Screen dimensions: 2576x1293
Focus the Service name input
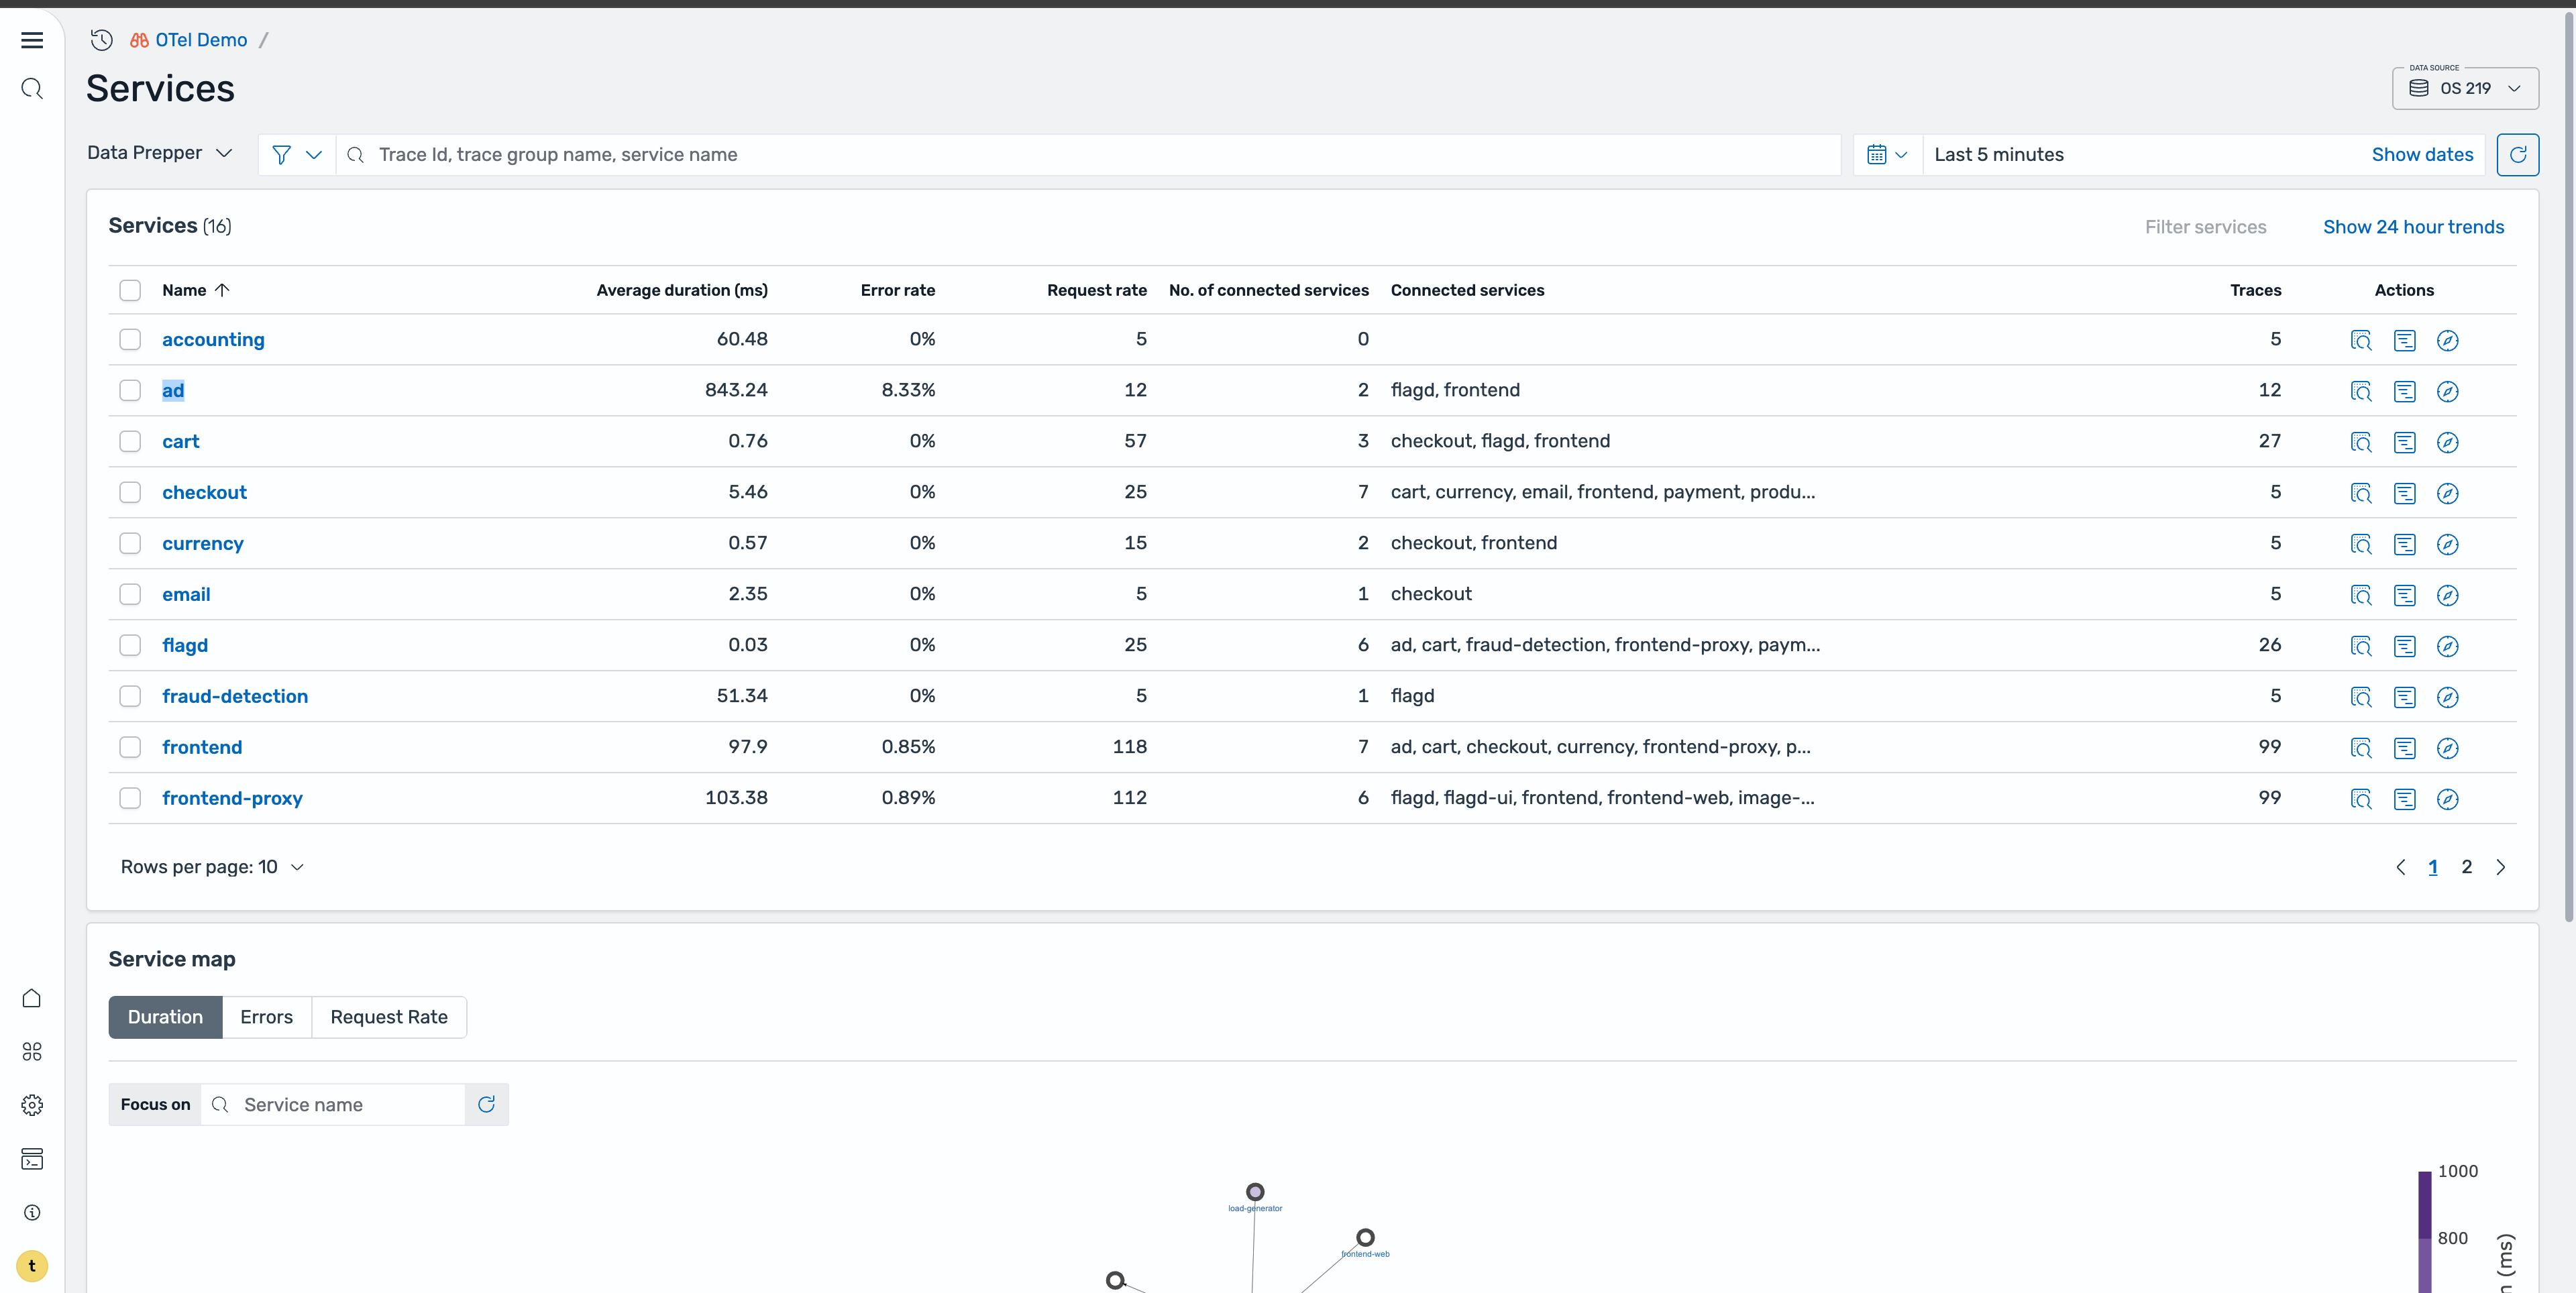pyautogui.click(x=333, y=1104)
